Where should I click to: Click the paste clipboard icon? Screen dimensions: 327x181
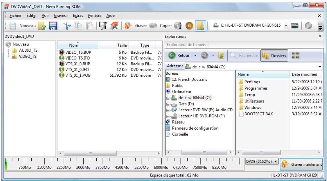[x=89, y=26]
